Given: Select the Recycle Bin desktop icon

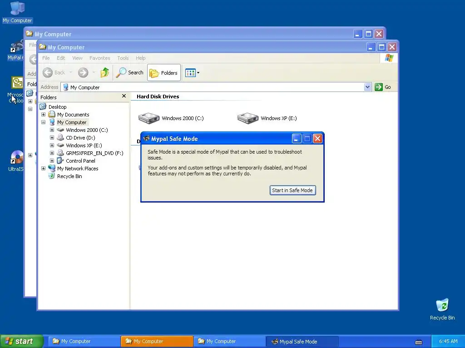Looking at the screenshot, I should (442, 309).
